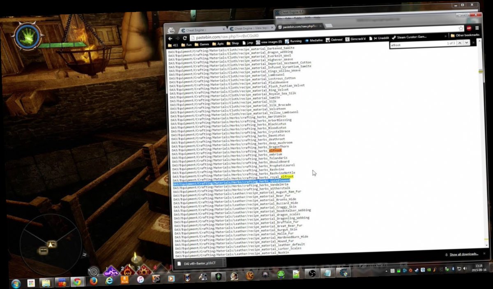Expand the bookmarks overflow chevron
Image resolution: width=493 pixels, height=289 pixels.
446,36
